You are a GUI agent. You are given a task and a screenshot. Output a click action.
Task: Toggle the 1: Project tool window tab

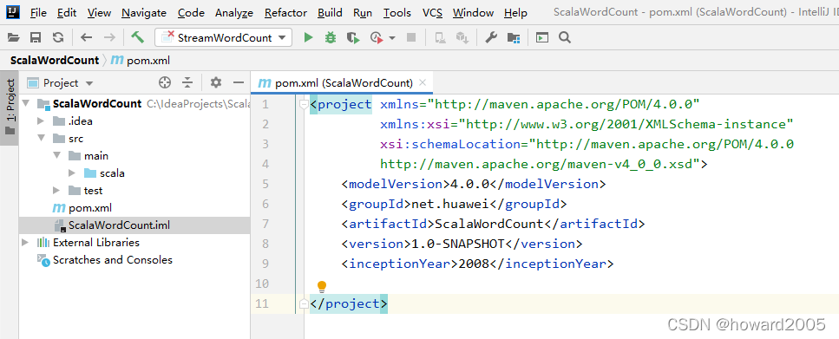point(10,109)
